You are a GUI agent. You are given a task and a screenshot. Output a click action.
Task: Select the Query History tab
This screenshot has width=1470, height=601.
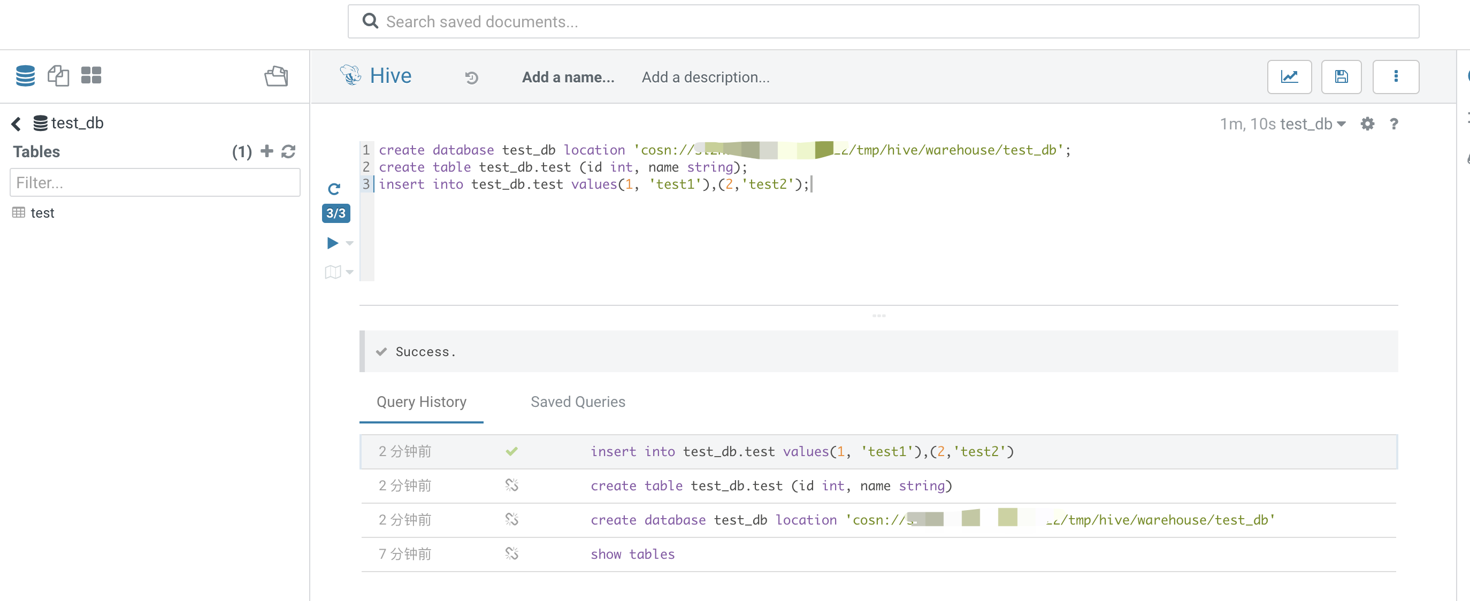tap(421, 402)
